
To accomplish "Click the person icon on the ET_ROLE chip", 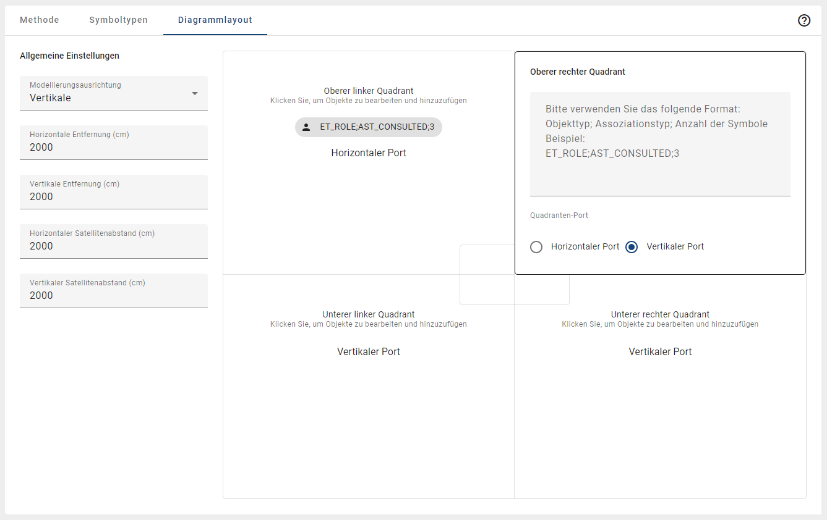I will (x=306, y=127).
